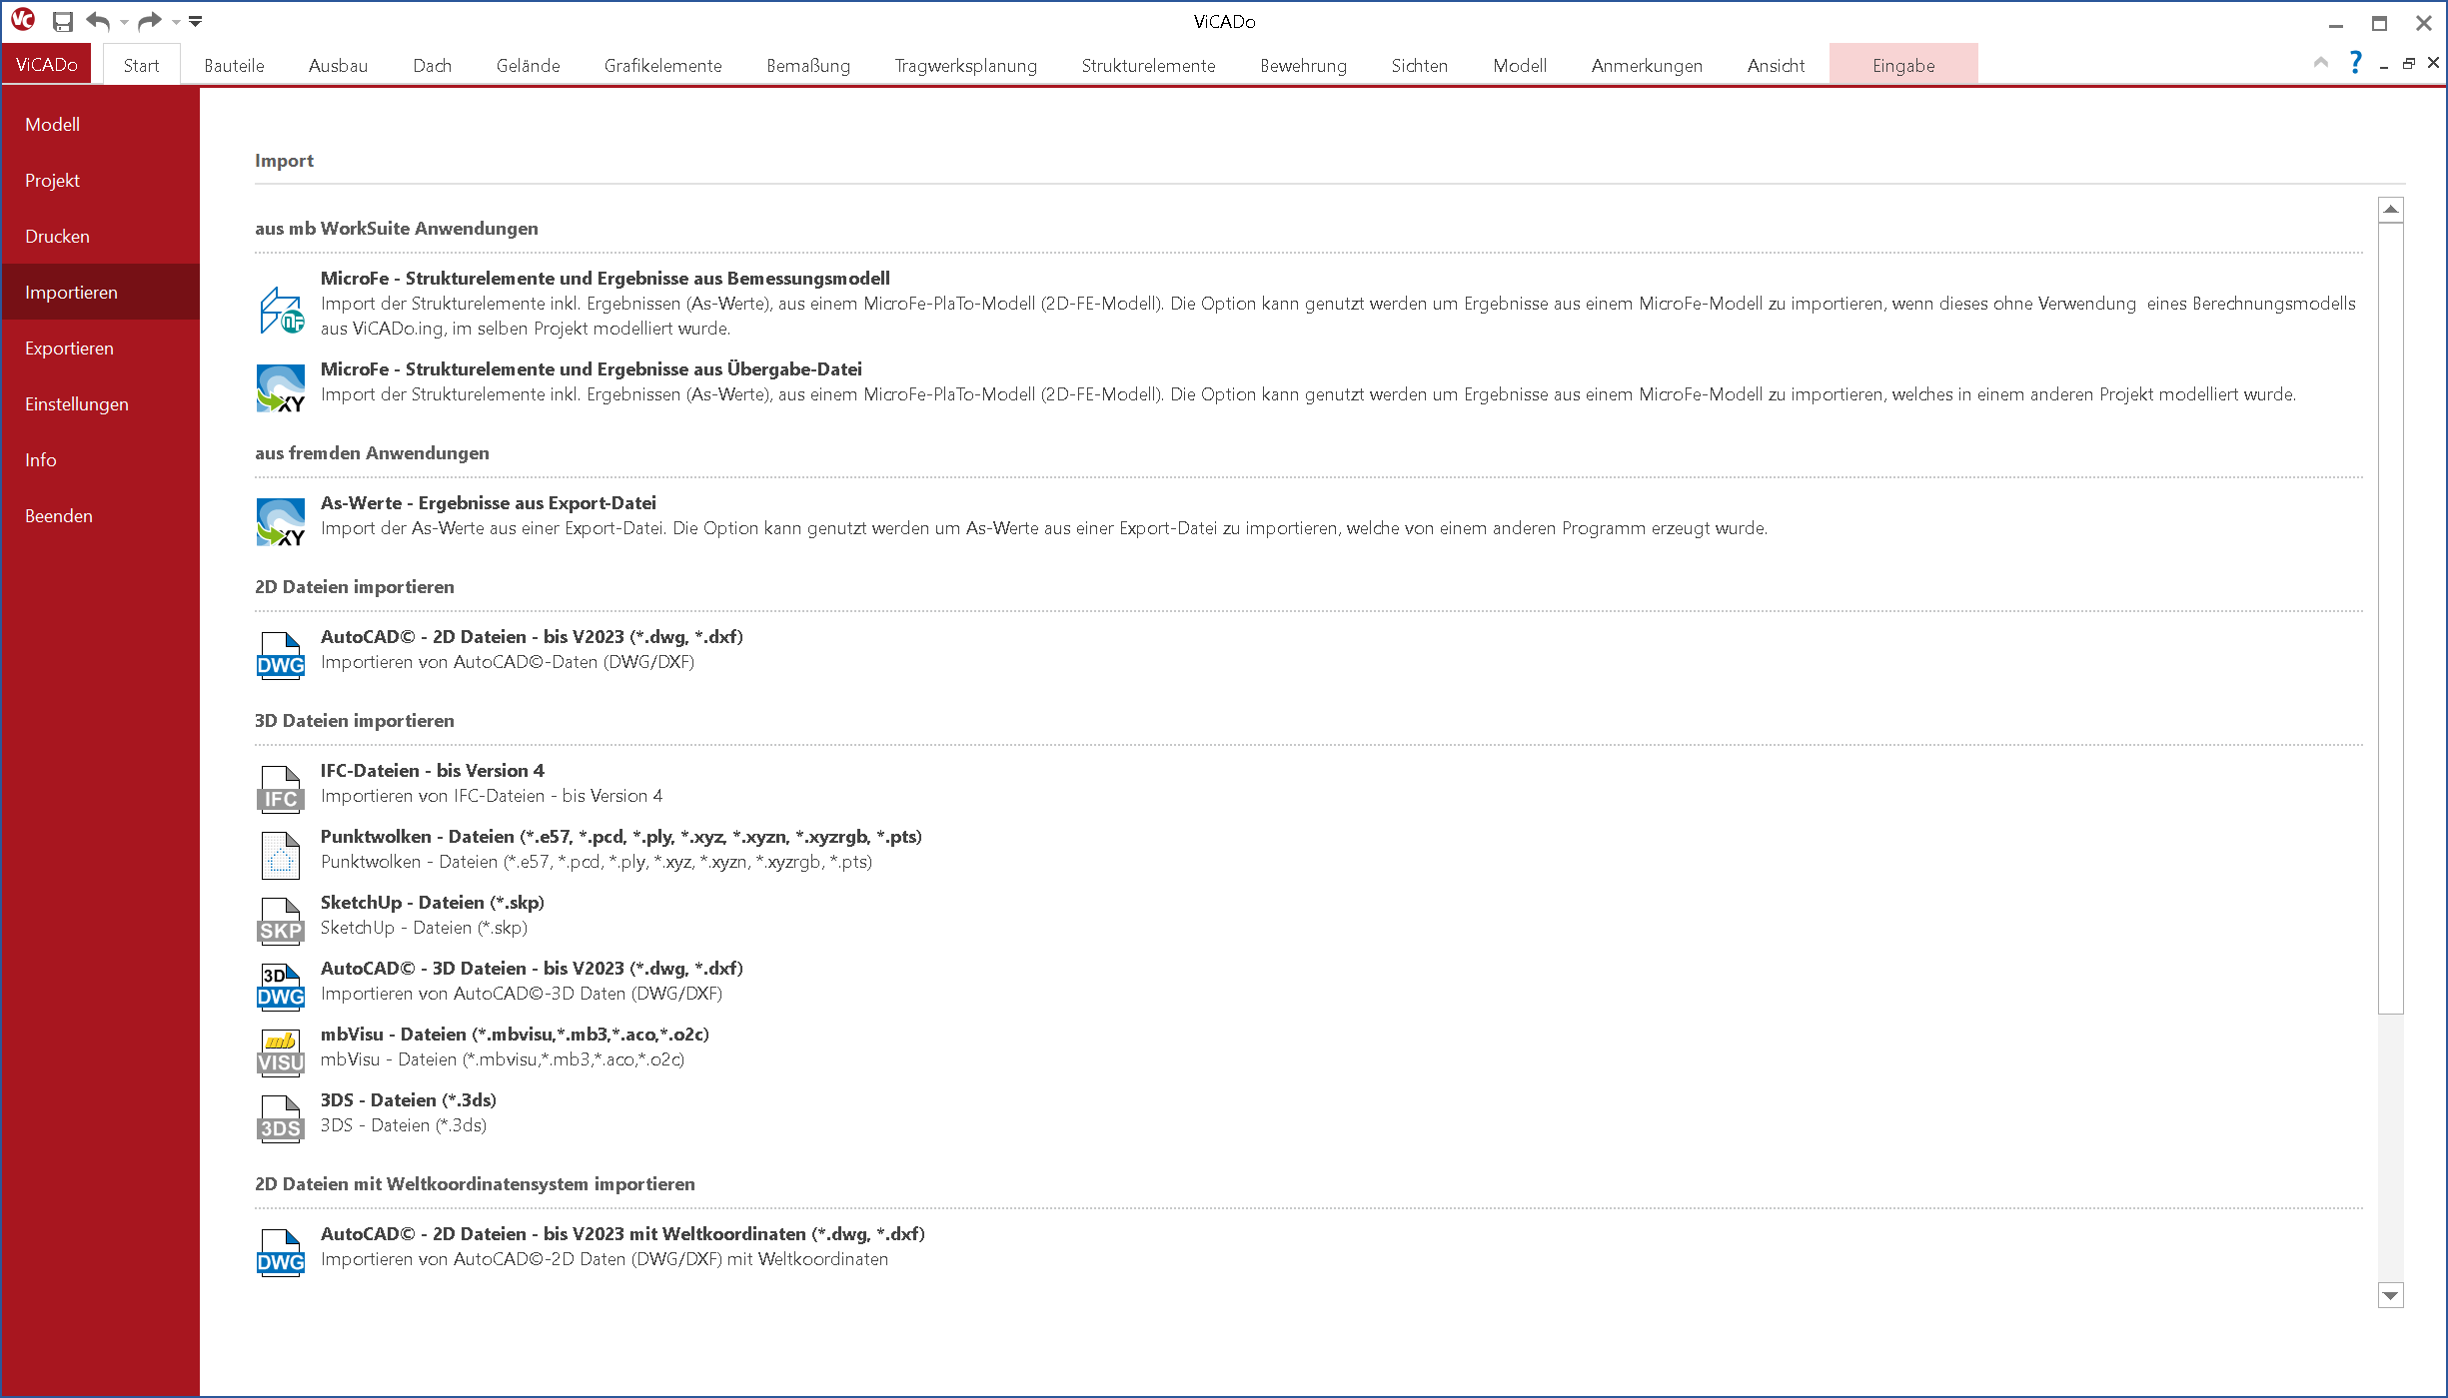
Task: Save via the floppy disk icon
Action: 63,21
